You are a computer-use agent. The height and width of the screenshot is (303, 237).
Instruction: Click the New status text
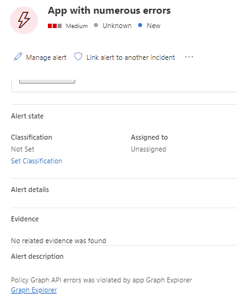click(x=154, y=26)
